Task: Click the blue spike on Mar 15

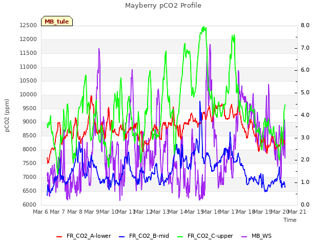Action: (200, 101)
